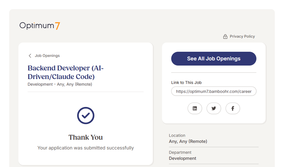Share this job on Facebook
Image resolution: width=284 pixels, height=167 pixels.
coord(232,108)
